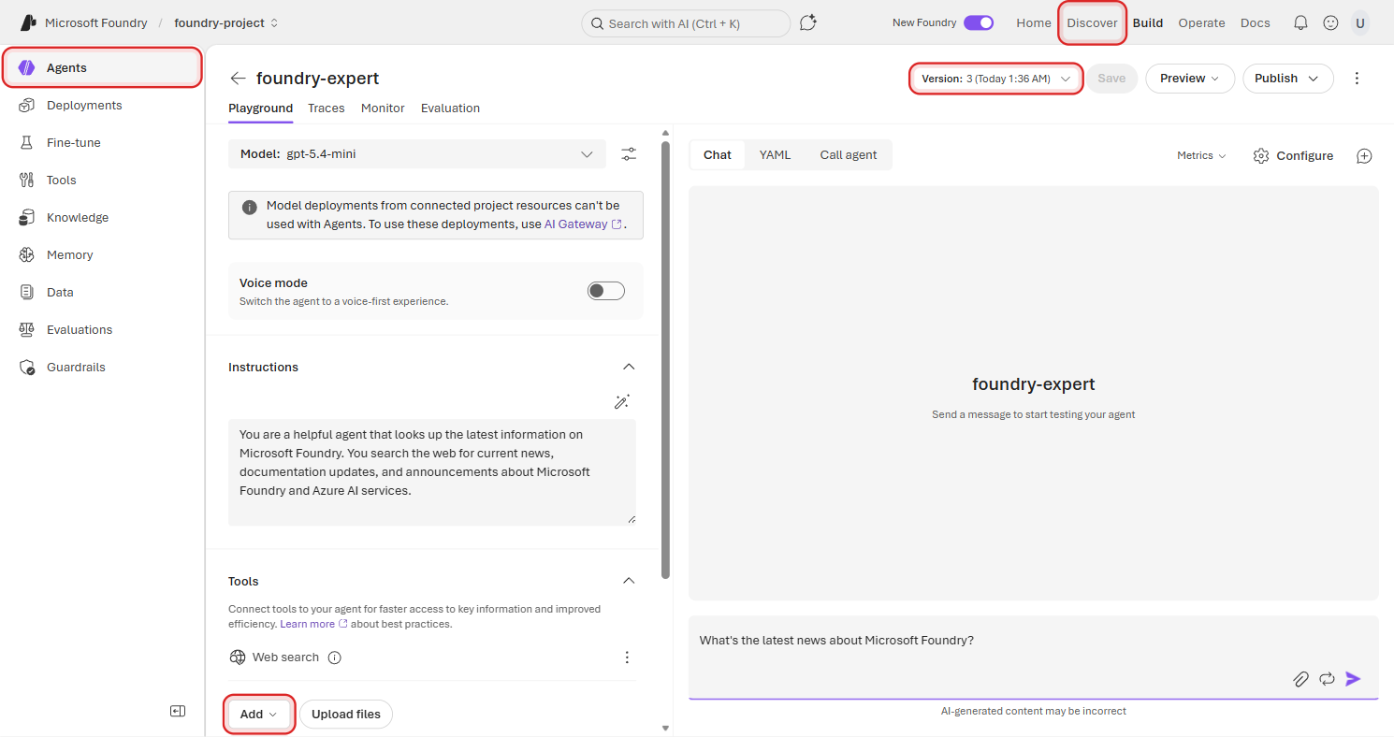Click the Evaluations scale icon

point(27,330)
